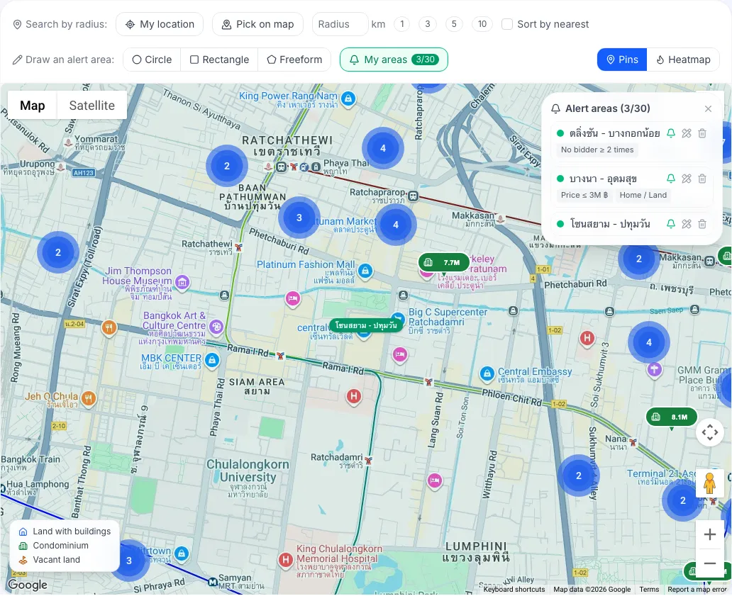Open the 7.7M condominium price pin

click(x=443, y=262)
